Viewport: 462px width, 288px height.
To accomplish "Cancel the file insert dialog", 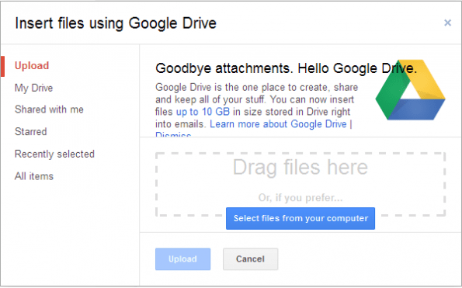I will point(250,259).
